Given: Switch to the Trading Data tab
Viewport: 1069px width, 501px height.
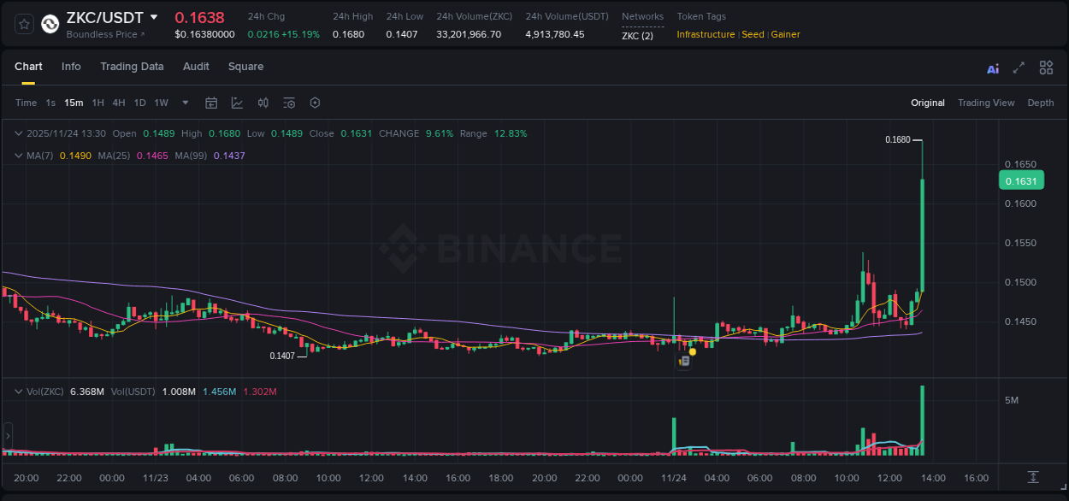Looking at the screenshot, I should [x=132, y=67].
